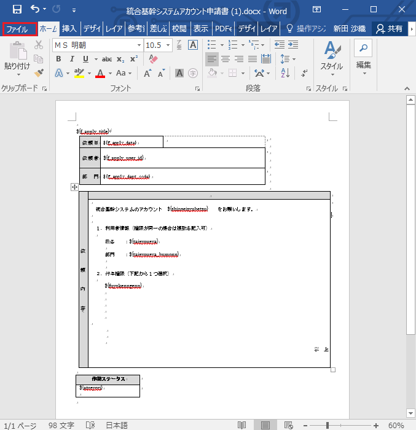
Task: Toggle show paragraph marks
Action: [x=304, y=73]
